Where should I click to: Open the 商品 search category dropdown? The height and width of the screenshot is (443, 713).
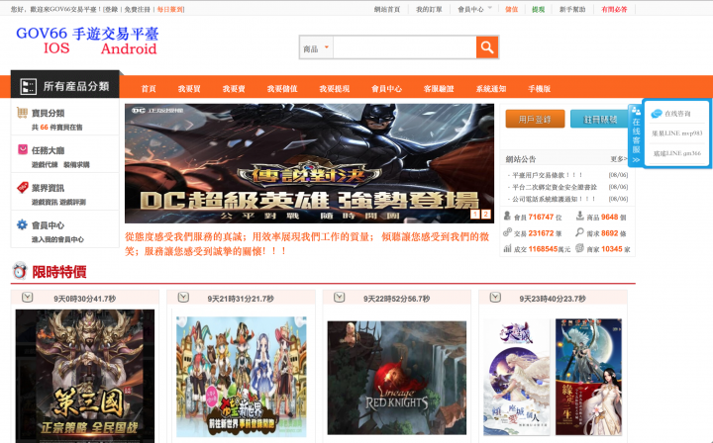tap(316, 47)
